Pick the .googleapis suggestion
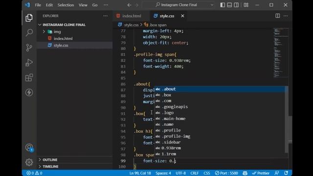Screen dimensions: 313x176 [220, 107]
